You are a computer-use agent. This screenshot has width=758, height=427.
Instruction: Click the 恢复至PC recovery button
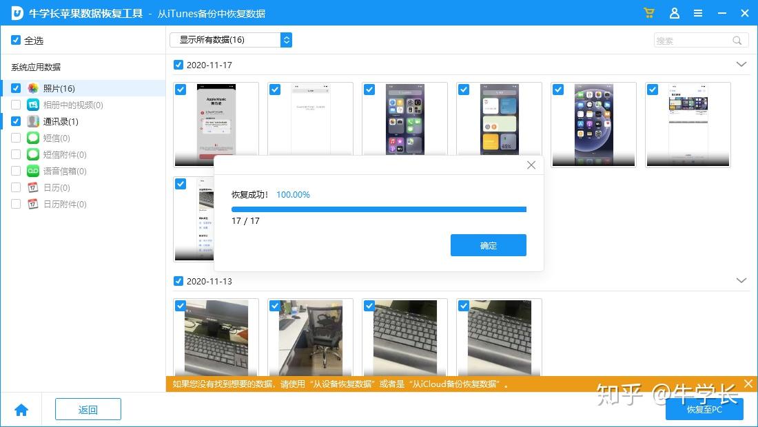(704, 408)
